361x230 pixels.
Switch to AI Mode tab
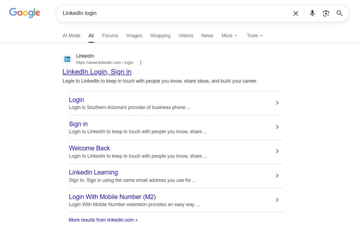(x=71, y=35)
